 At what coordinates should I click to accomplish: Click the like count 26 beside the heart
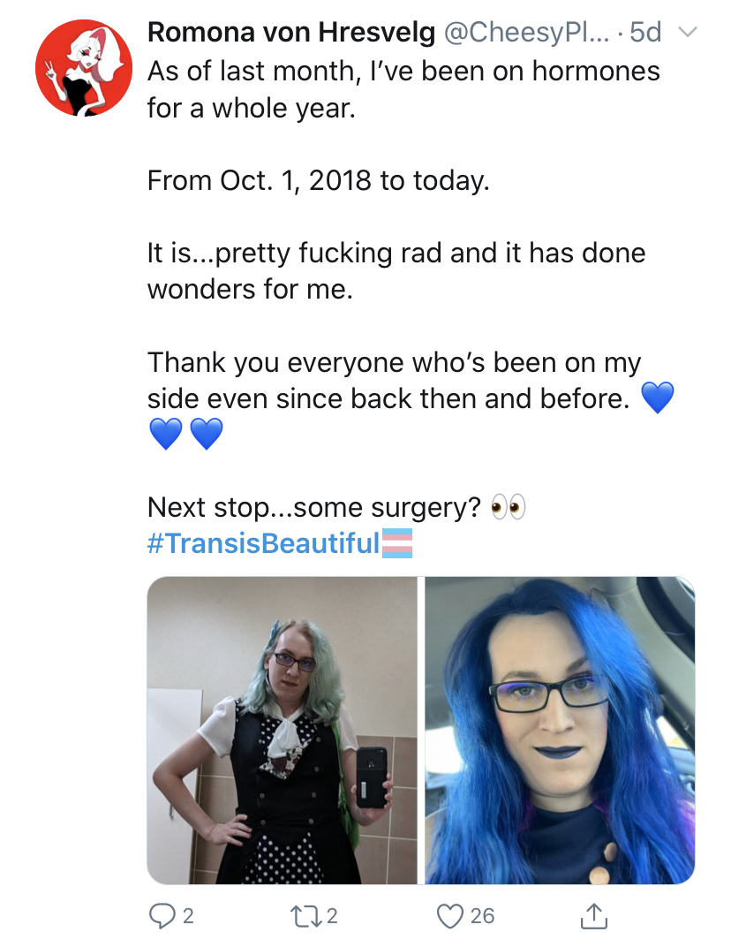pyautogui.click(x=482, y=916)
